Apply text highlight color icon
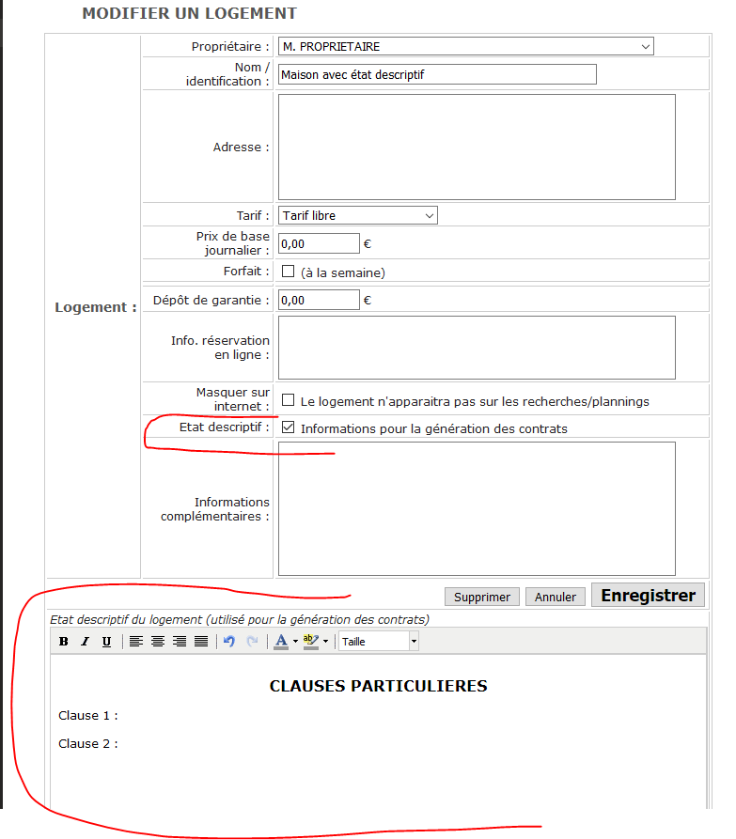The height and width of the screenshot is (839, 736). coord(310,641)
